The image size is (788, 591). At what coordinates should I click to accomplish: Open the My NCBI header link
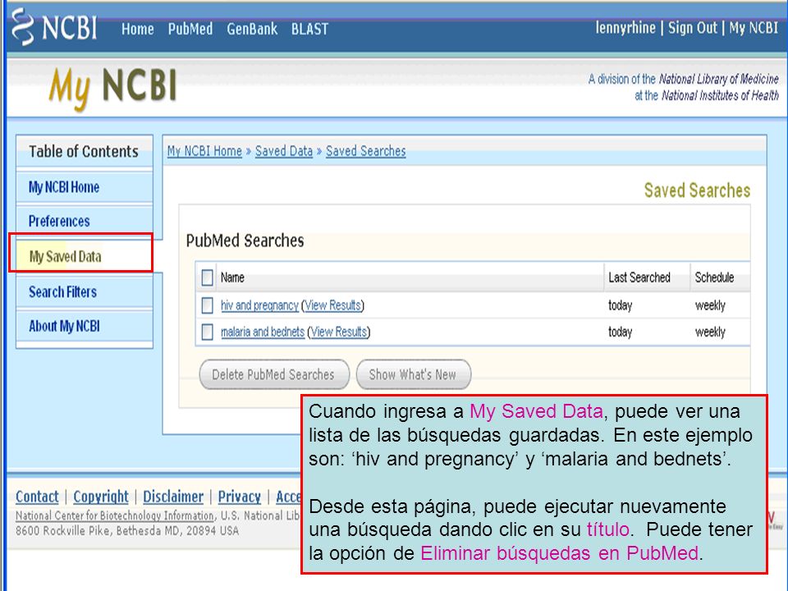[754, 28]
